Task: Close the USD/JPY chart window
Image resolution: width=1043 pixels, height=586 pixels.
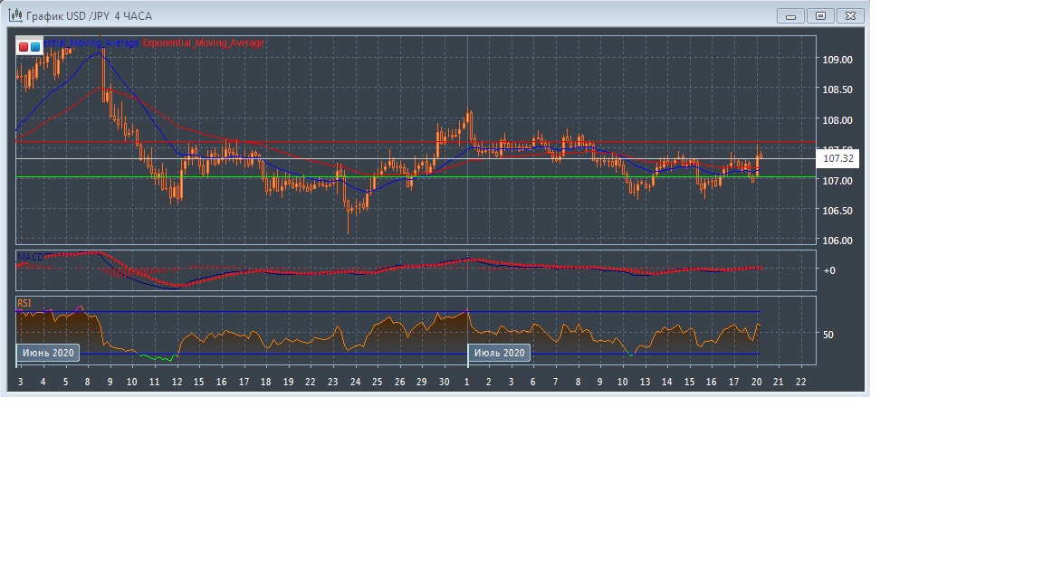Action: (850, 15)
